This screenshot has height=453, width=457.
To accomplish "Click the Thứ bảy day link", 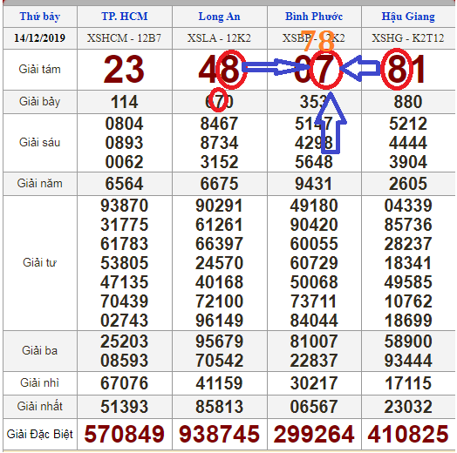I will 40,17.
